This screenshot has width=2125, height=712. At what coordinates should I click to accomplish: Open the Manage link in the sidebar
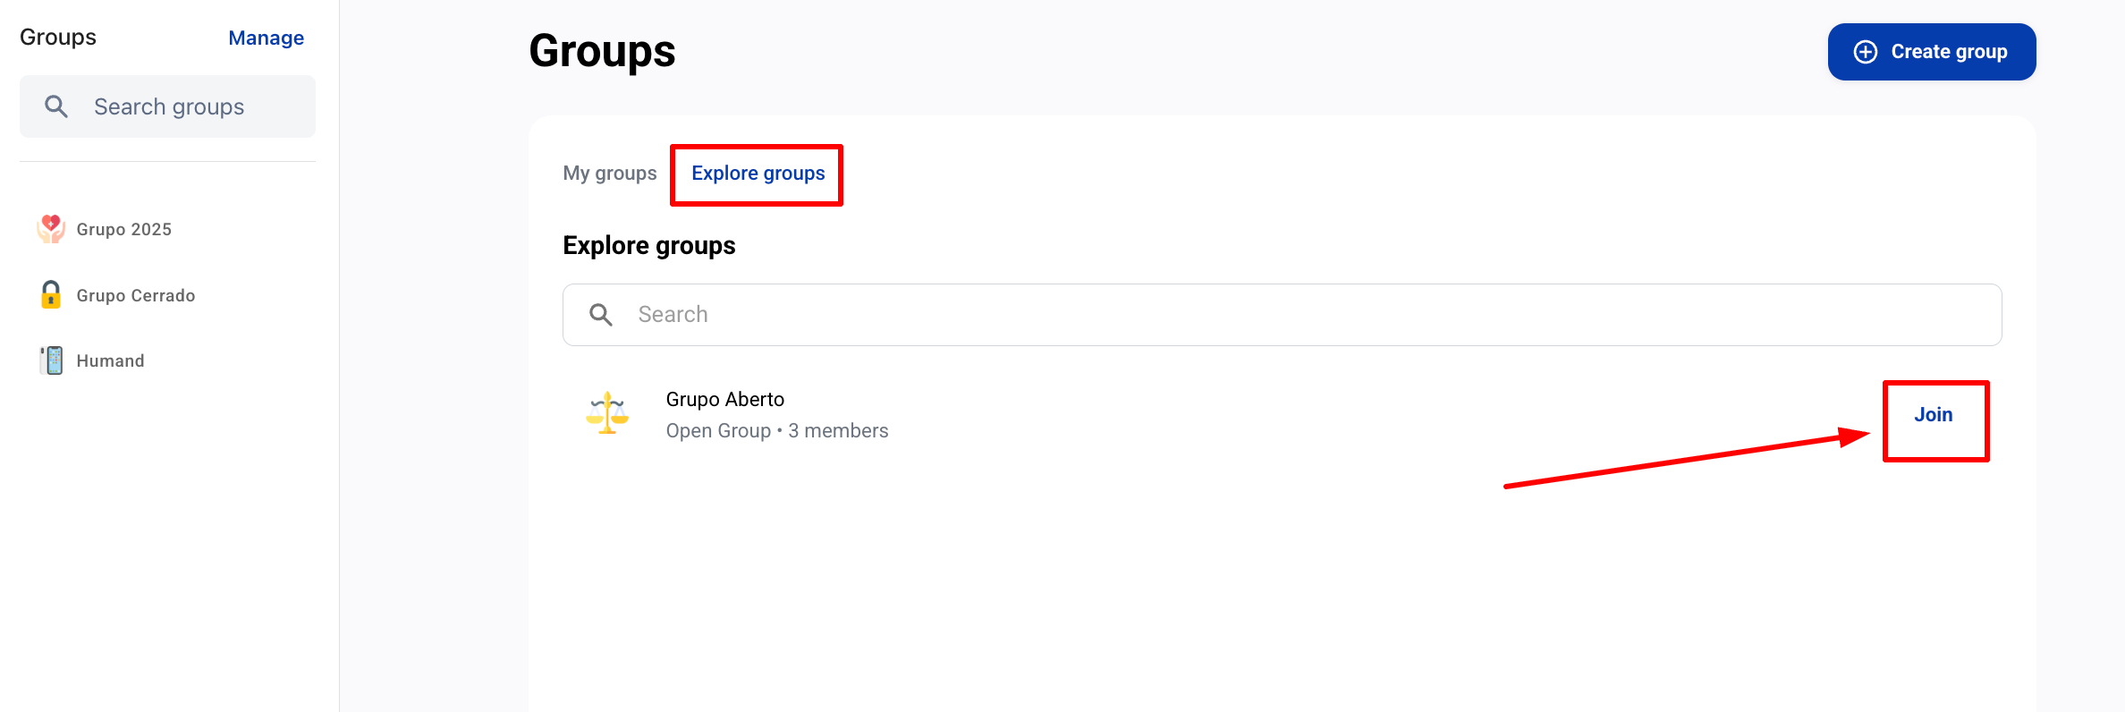[266, 38]
